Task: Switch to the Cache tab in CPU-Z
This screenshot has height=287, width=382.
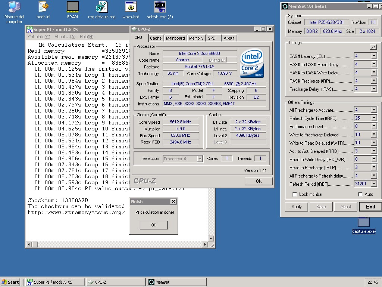Action: pyautogui.click(x=156, y=38)
